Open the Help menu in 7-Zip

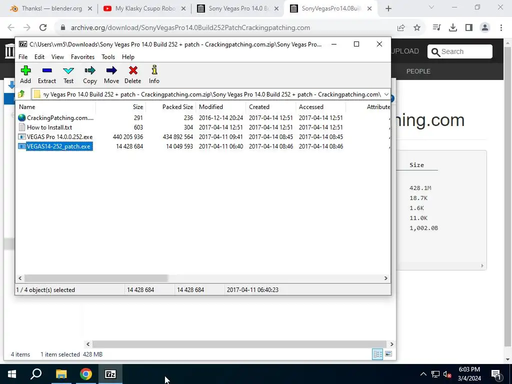[128, 57]
